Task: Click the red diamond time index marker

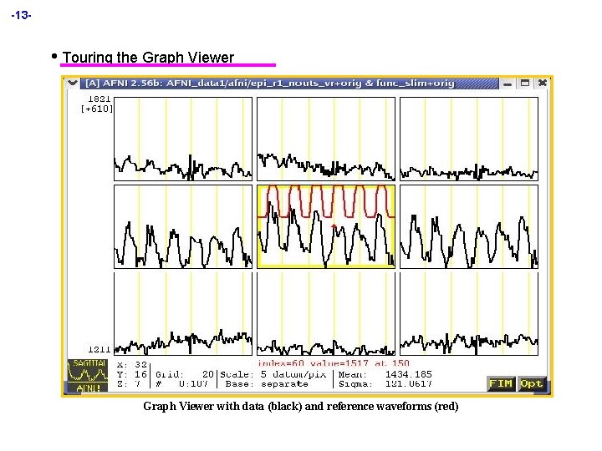Action: click(334, 226)
